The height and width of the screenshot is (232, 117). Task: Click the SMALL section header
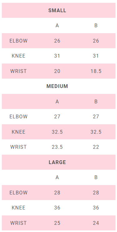click(57, 11)
